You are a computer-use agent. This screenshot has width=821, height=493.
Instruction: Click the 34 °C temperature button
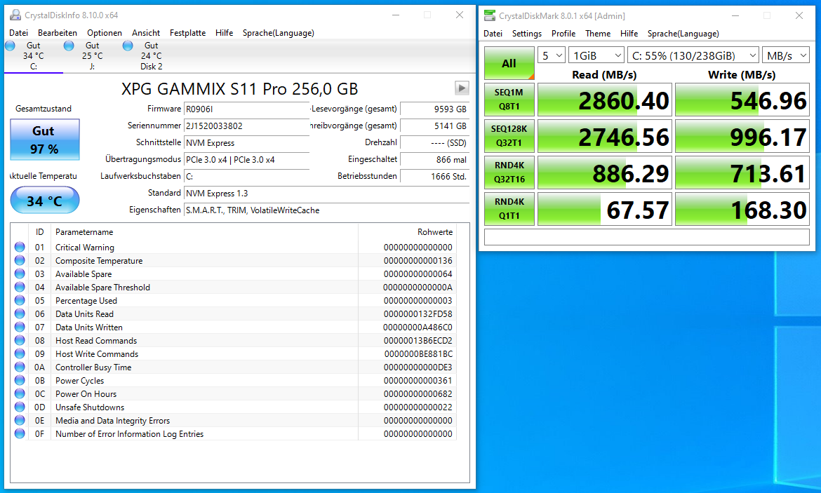(45, 201)
